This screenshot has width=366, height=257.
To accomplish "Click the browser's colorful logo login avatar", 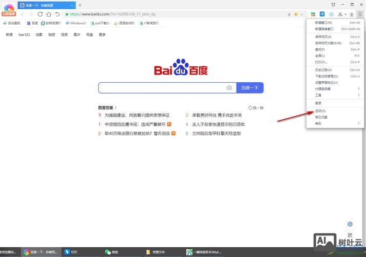I will tap(9, 10).
